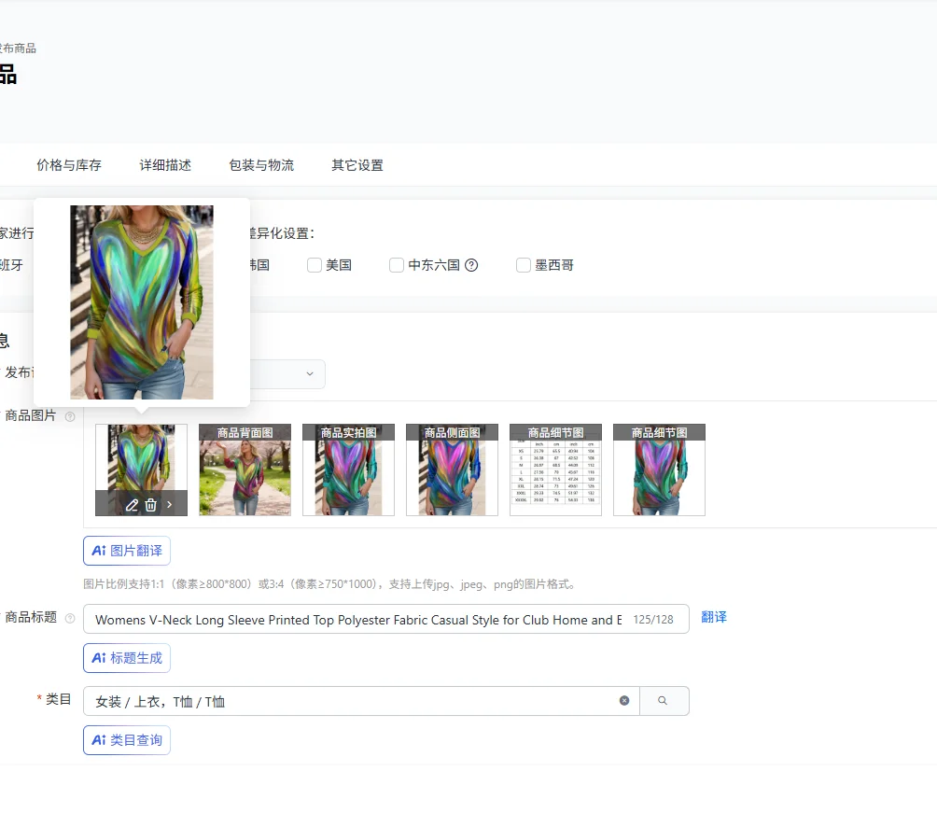
Task: Select the last 商品细节图 thumbnail of the top
Action: 659,470
